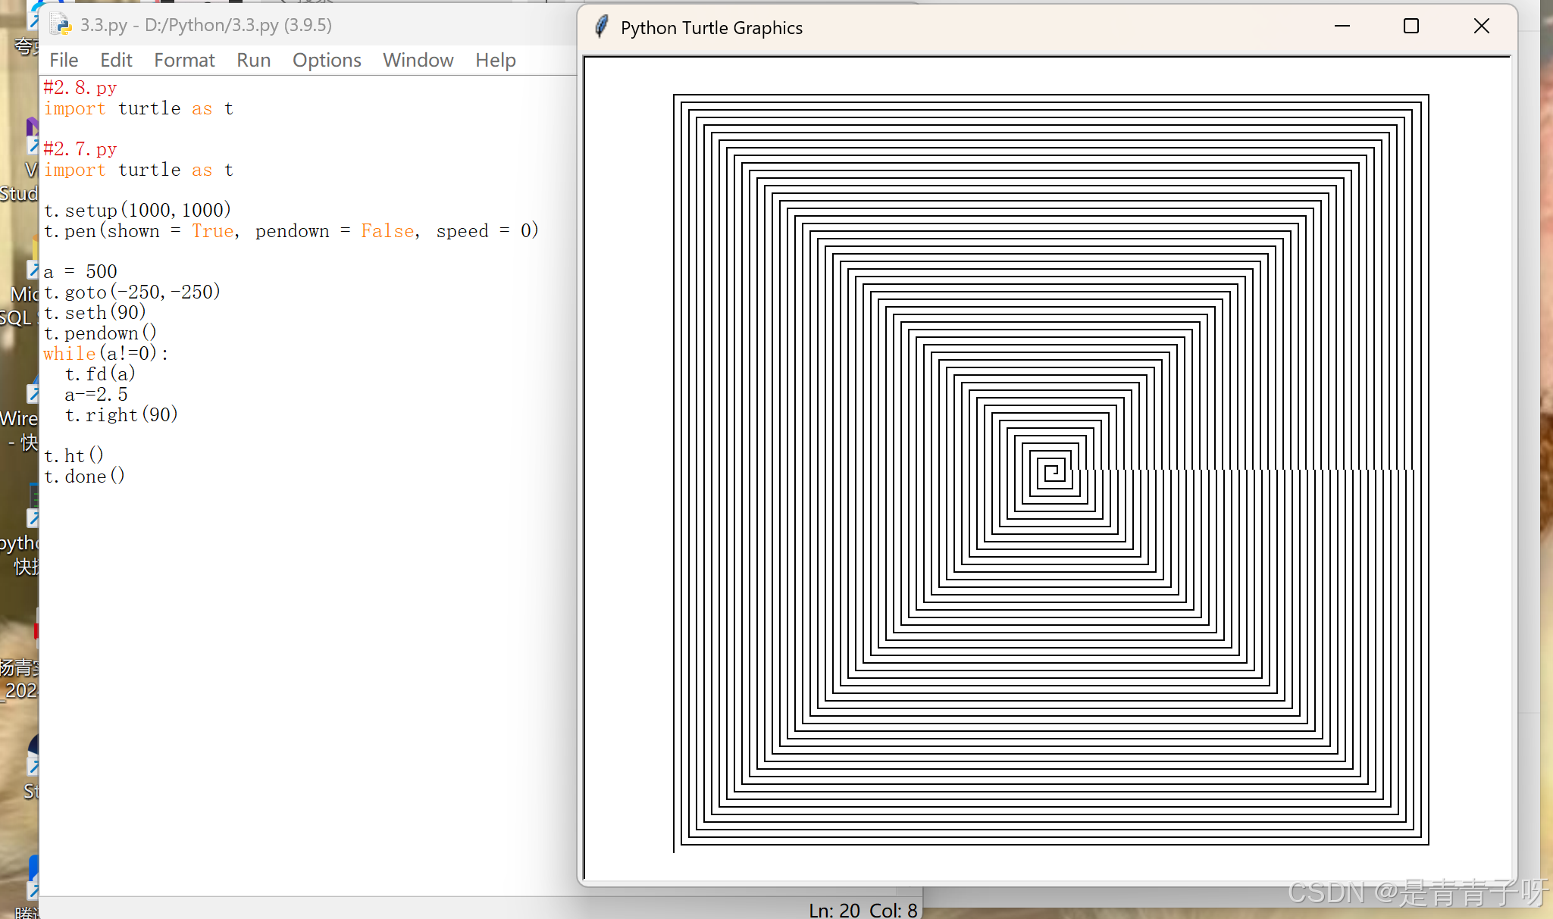
Task: Place cursor on the while(a!=0) line
Action: click(106, 354)
